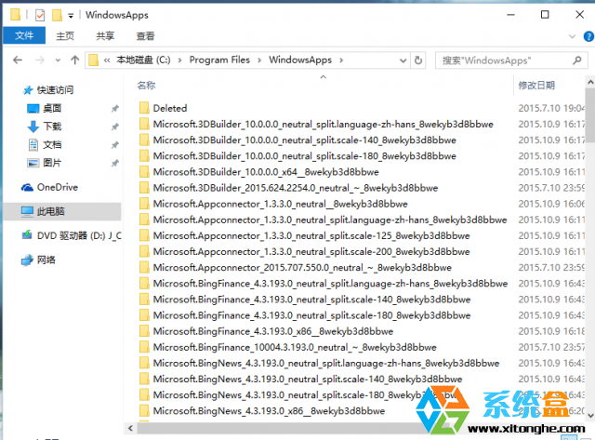
Task: Select Microsoft.3DBuilder_2015.624.2254.0 folder
Action: click(296, 188)
